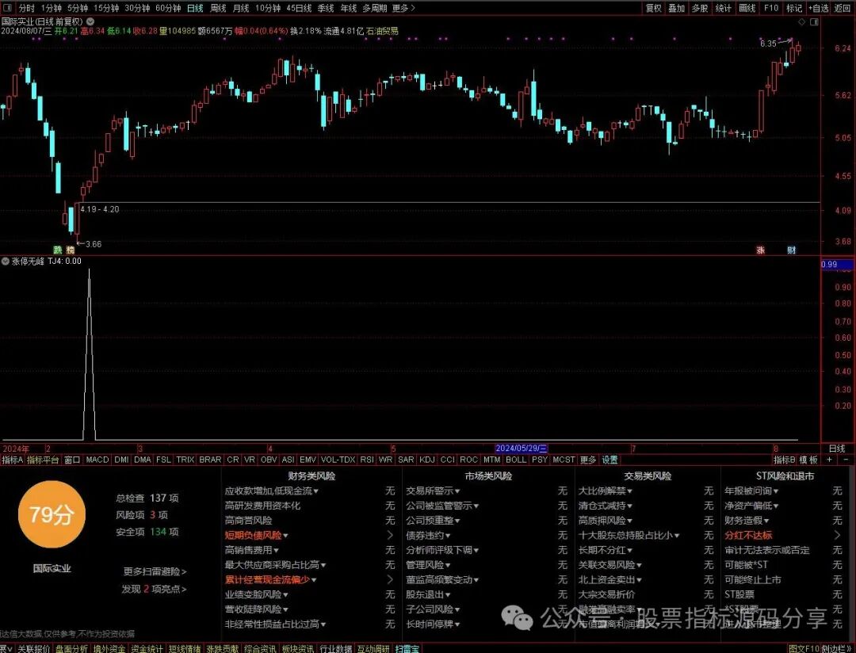Open F10 company info
Screen dimensions: 856x653
click(771, 8)
